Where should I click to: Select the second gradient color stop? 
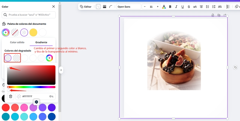pyautogui.click(x=16, y=58)
